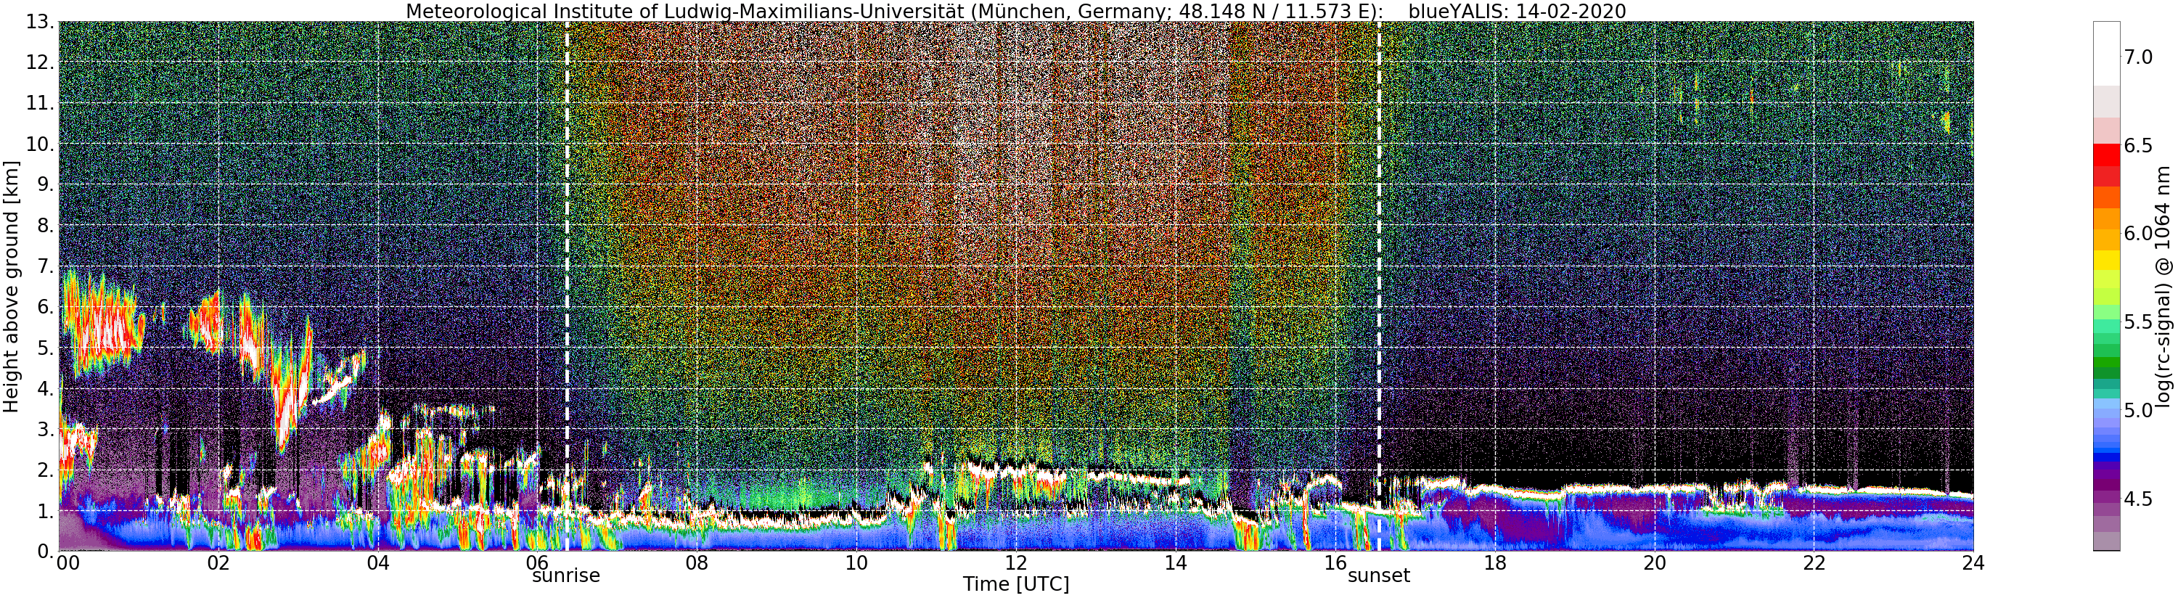2178x598 pixels.
Task: Click the '1.' height tick label
Action: coord(45,511)
